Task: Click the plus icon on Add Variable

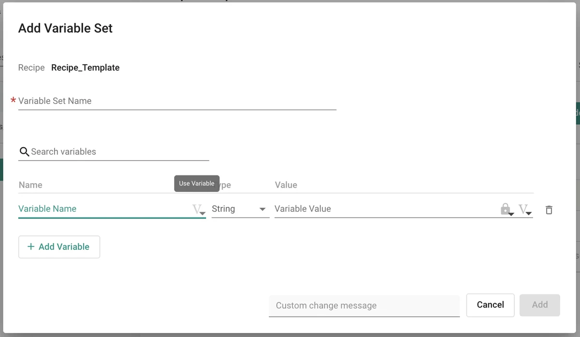Action: (31, 247)
